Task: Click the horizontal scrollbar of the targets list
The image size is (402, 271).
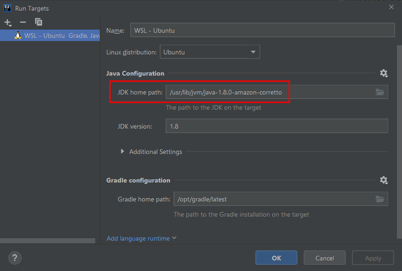Action: click(x=47, y=241)
